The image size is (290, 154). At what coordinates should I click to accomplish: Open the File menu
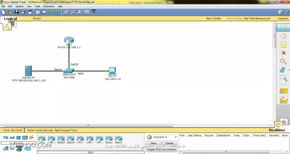pos(3,6)
